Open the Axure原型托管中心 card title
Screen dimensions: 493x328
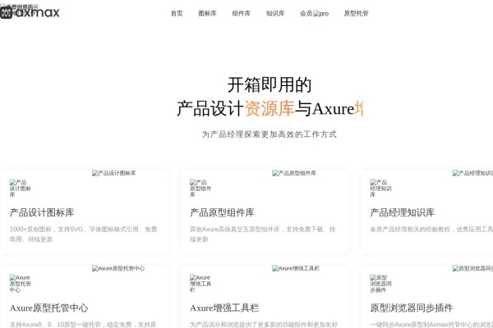(48, 308)
